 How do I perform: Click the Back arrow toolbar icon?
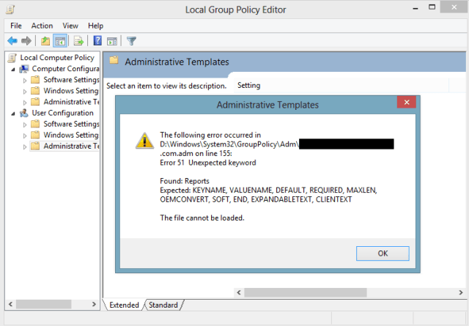(12, 41)
